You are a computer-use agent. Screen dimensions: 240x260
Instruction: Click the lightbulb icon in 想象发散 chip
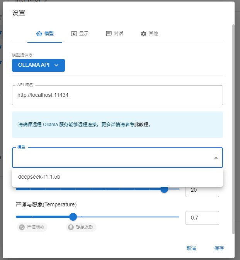(x=71, y=227)
